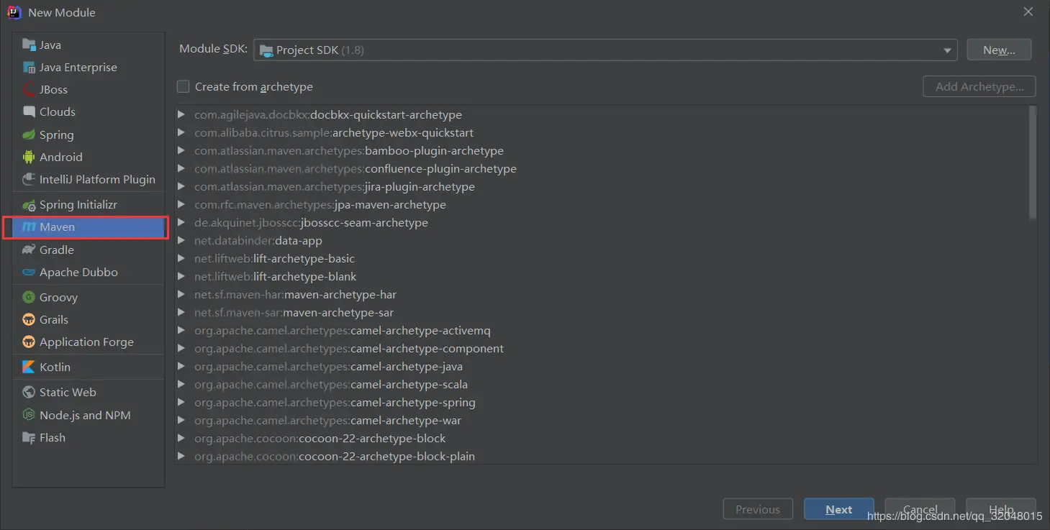Click the archetype list vertical scrollbar

pos(1033,163)
